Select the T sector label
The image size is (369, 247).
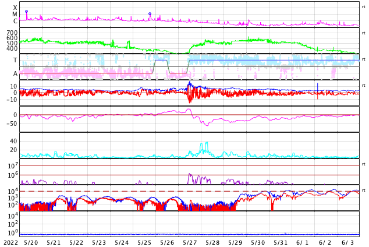[x=15, y=60]
